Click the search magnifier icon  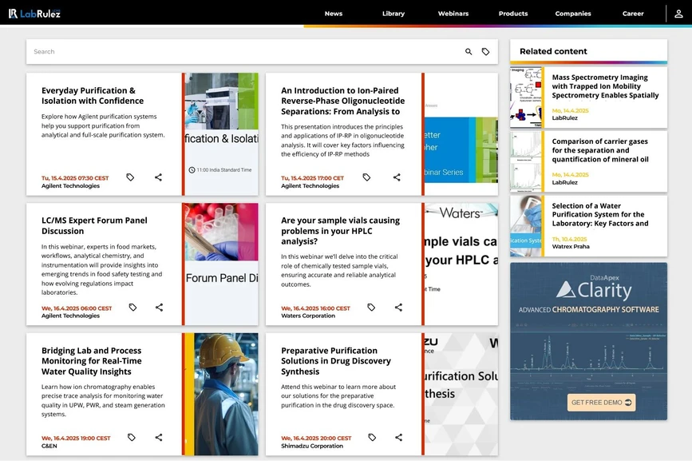(469, 52)
